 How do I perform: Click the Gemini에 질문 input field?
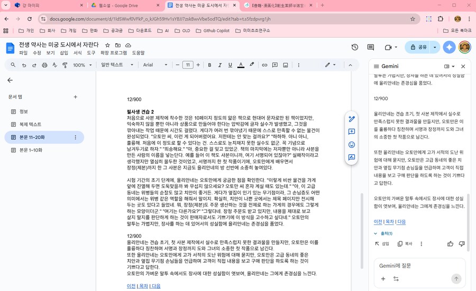pos(413,266)
